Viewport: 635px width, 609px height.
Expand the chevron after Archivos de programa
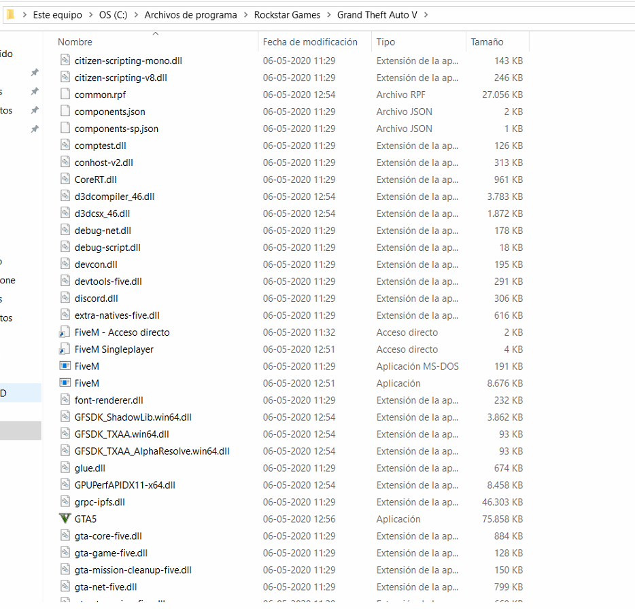point(246,15)
